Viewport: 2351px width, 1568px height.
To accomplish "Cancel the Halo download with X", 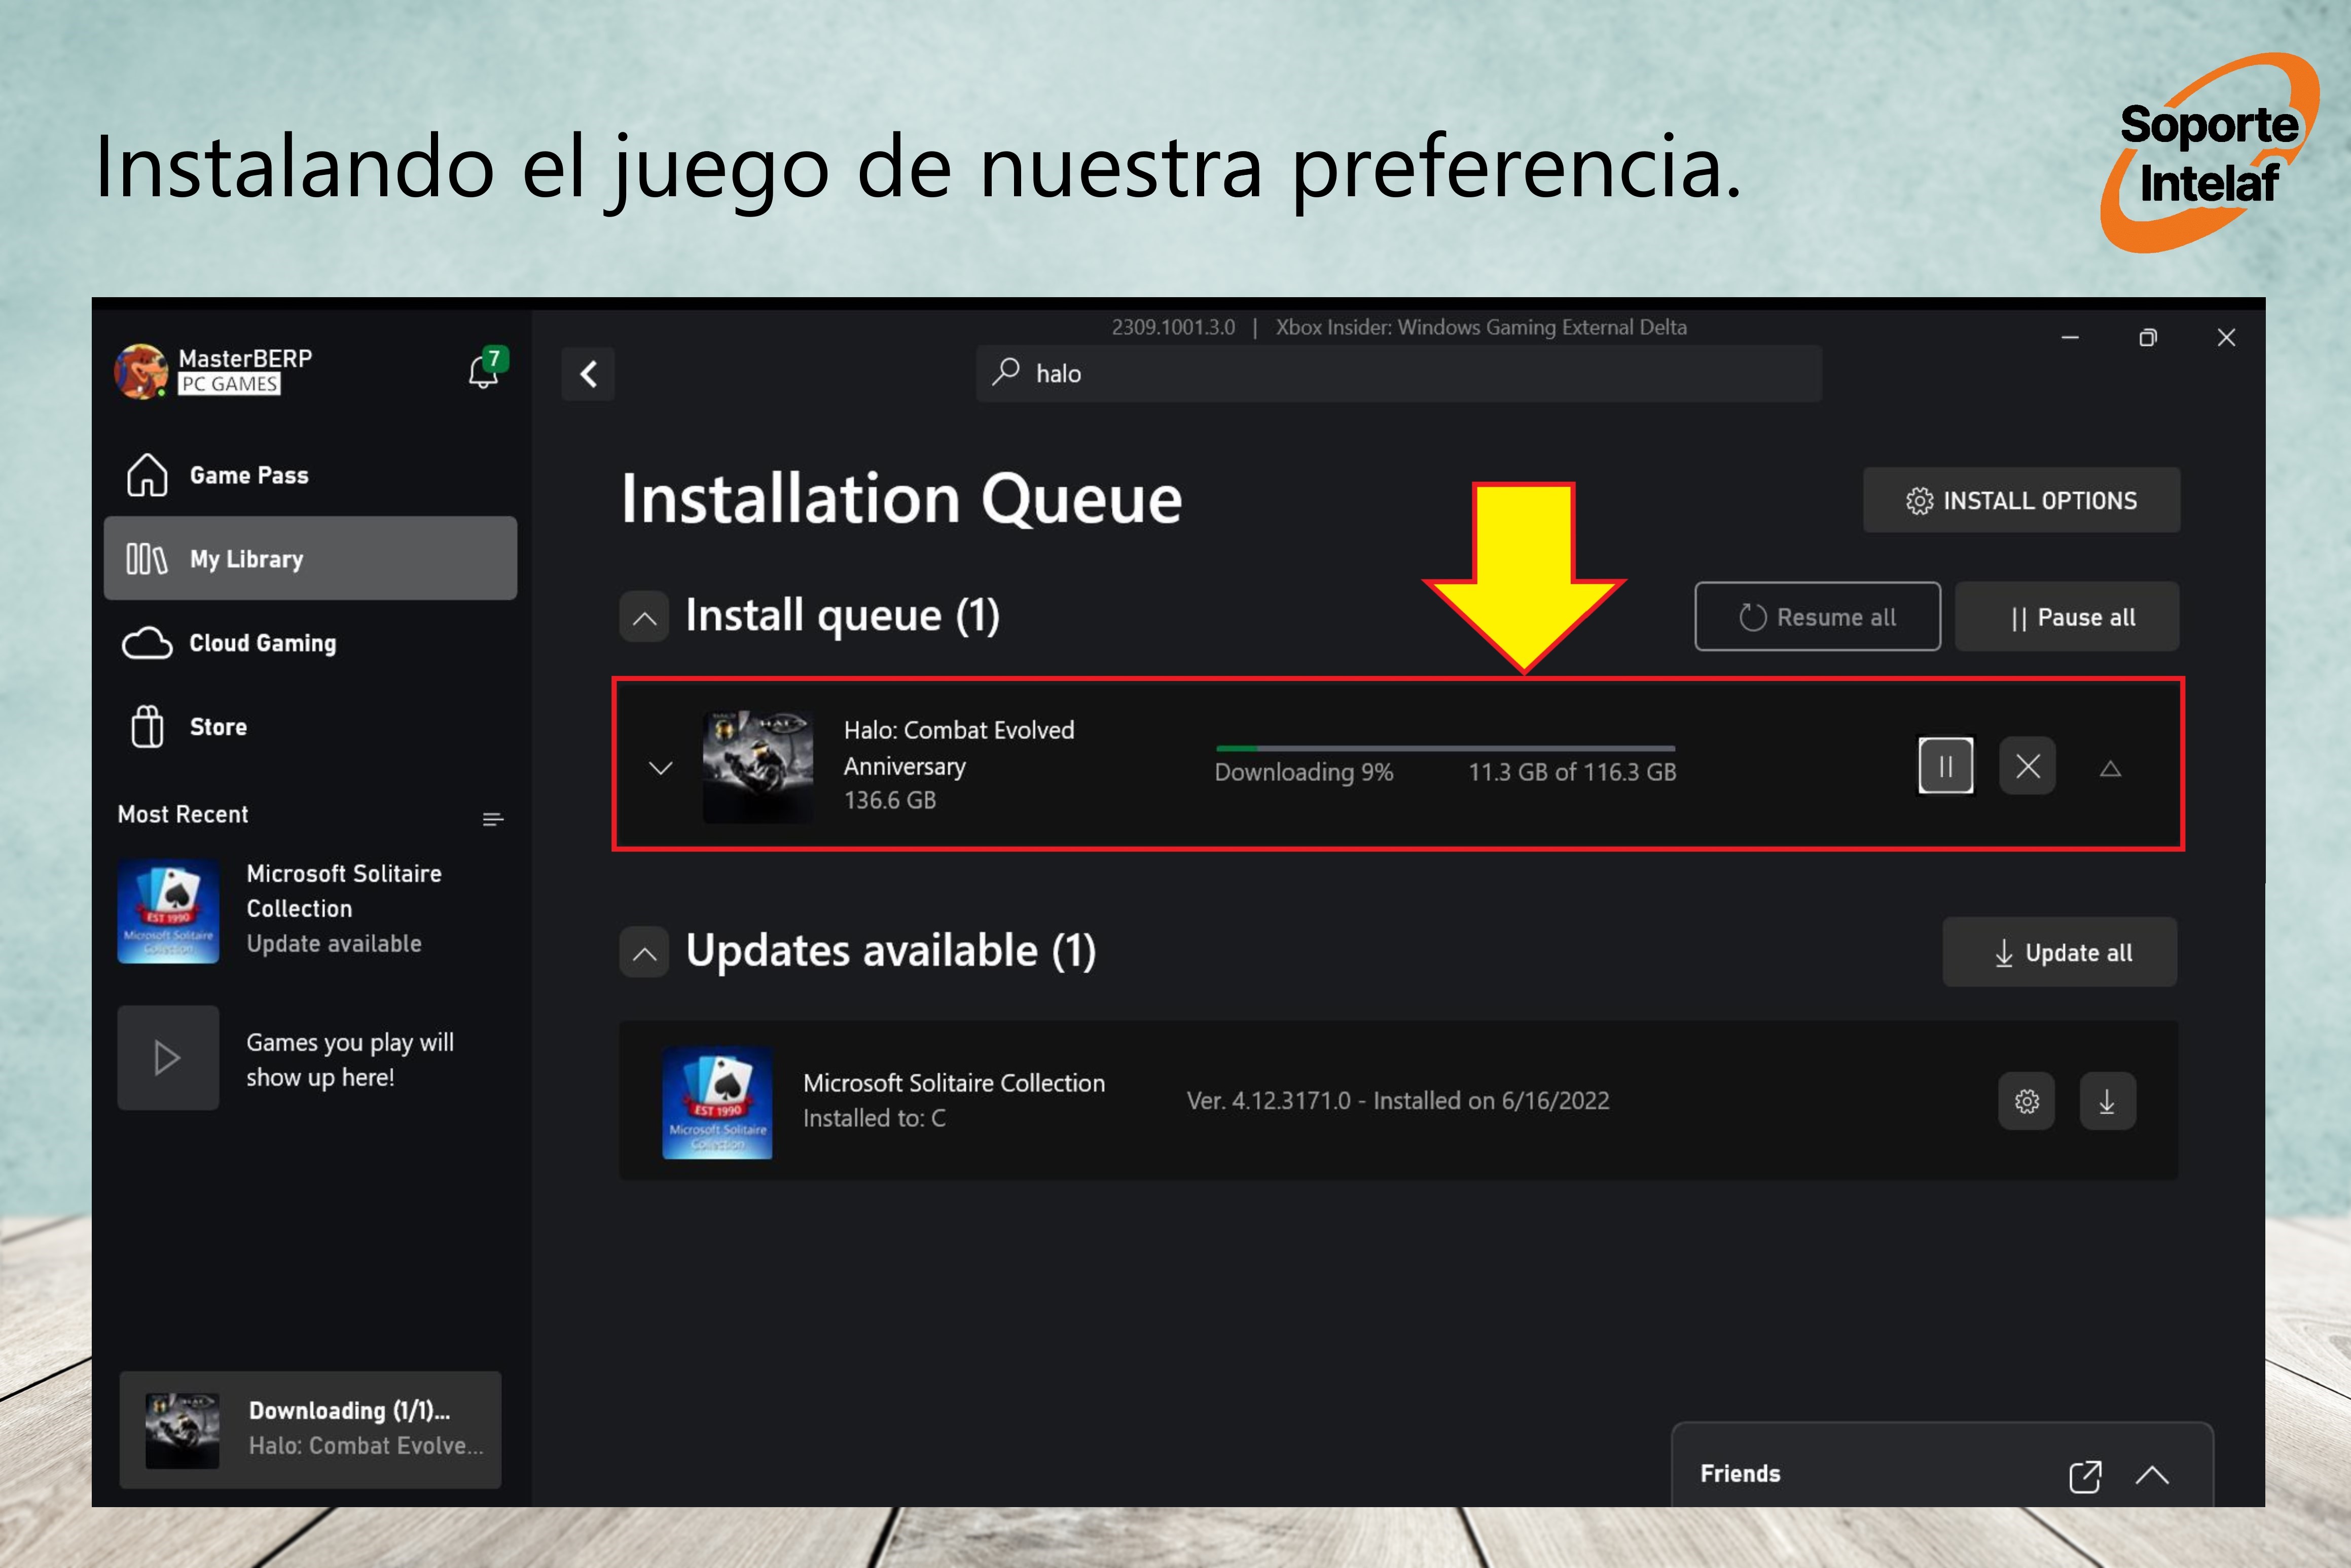I will pos(2027,766).
